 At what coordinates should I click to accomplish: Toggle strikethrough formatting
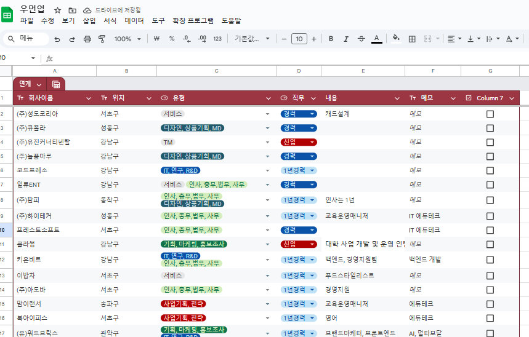(x=361, y=39)
